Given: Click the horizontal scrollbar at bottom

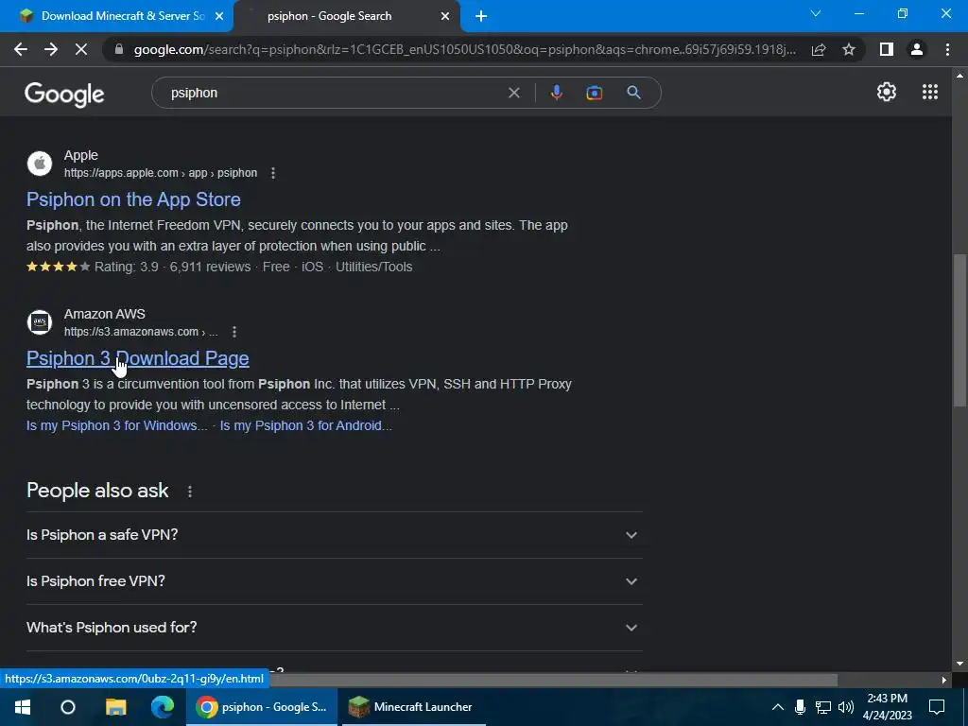Looking at the screenshot, I should (x=552, y=680).
